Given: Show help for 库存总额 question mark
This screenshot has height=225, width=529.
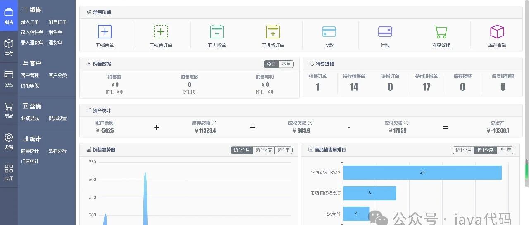Looking at the screenshot, I should coord(214,123).
